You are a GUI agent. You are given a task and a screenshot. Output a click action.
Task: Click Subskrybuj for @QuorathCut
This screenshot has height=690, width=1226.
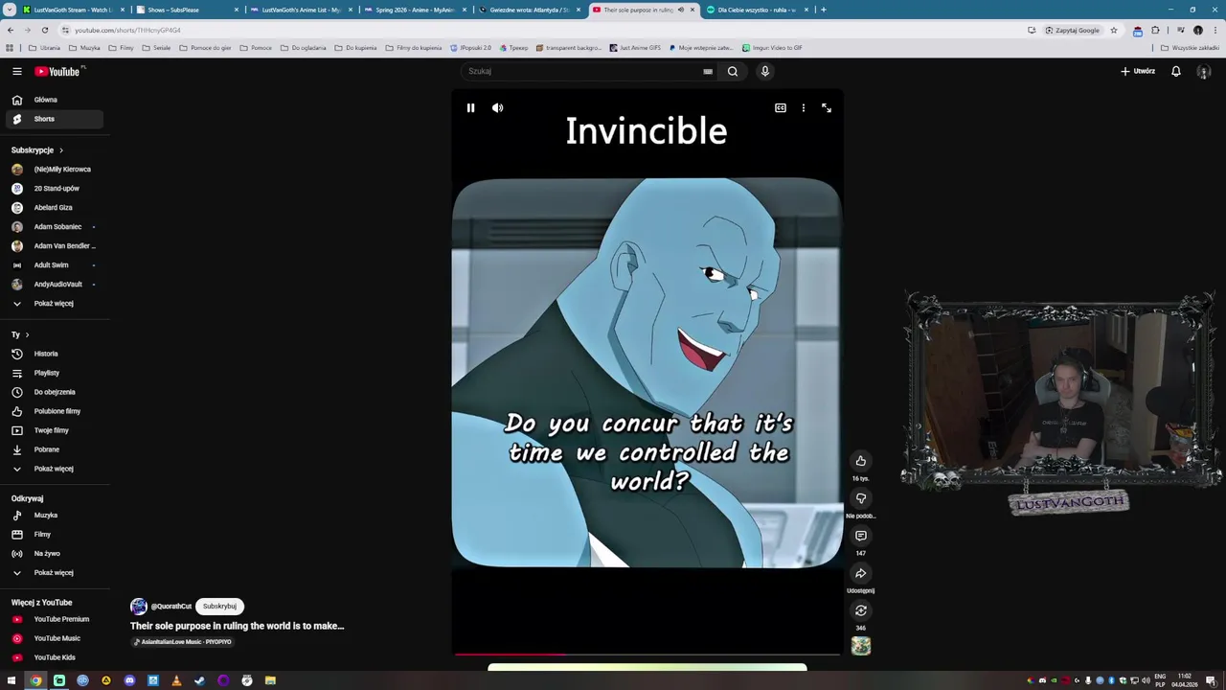(219, 607)
